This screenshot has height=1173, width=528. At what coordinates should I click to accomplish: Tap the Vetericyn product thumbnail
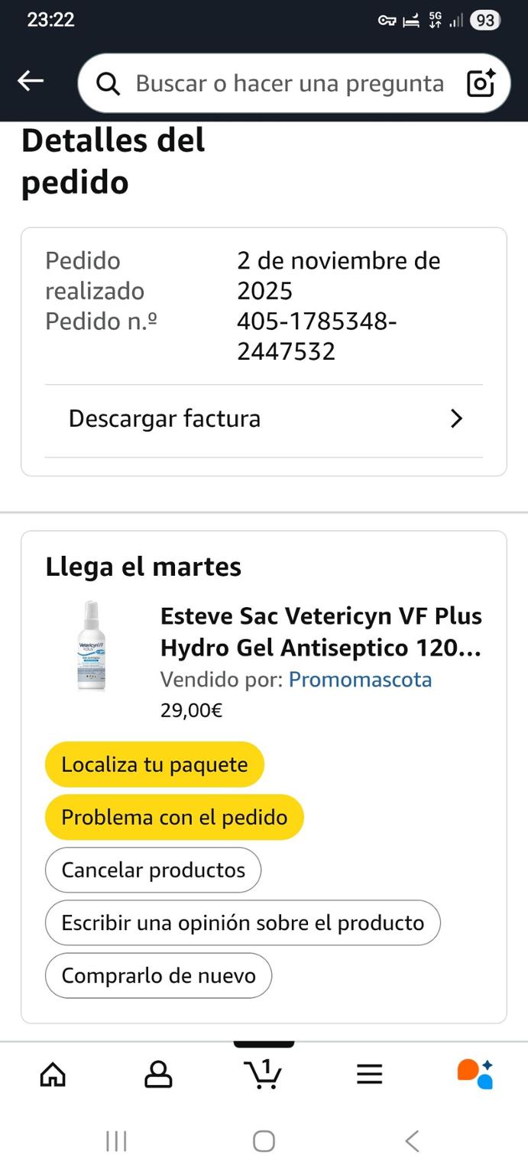(x=92, y=646)
